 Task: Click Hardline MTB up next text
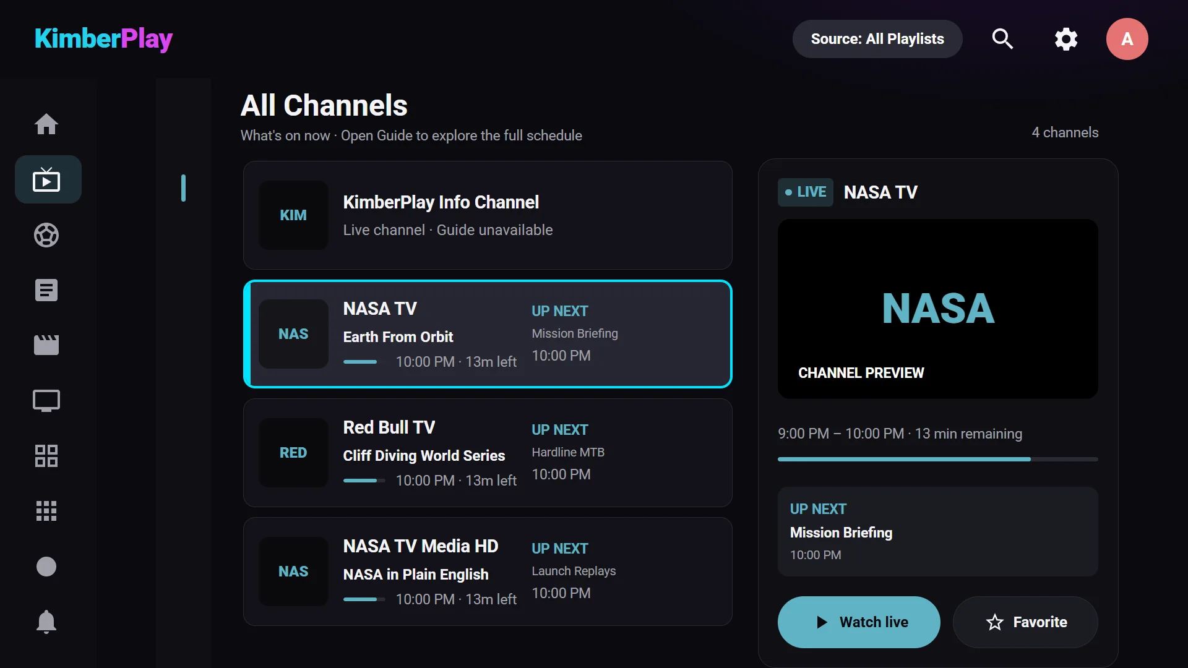point(568,452)
